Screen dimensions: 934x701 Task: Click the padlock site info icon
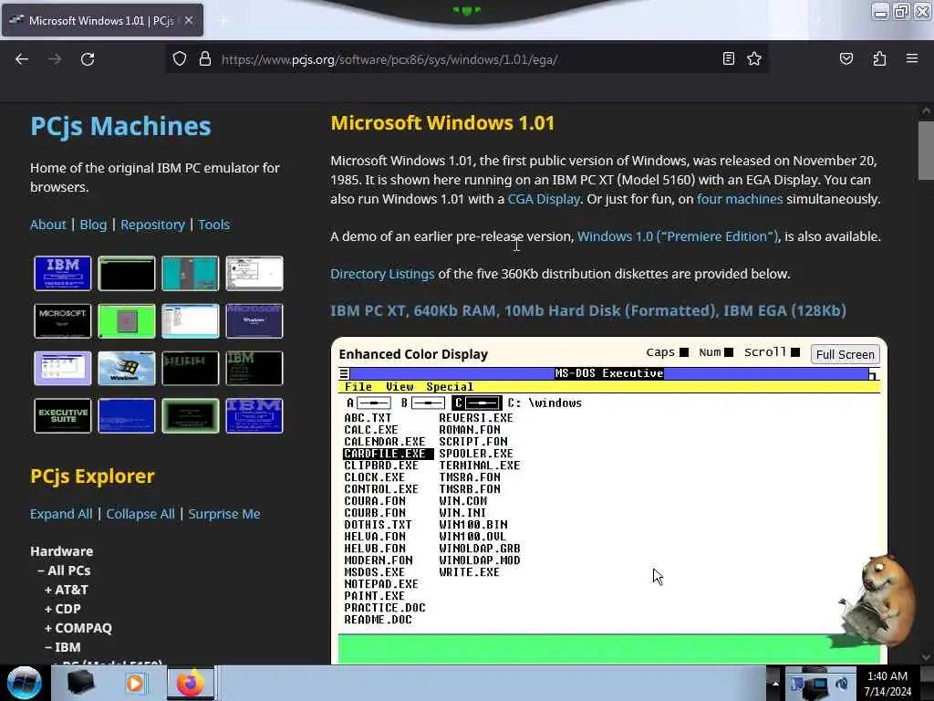[x=205, y=59]
